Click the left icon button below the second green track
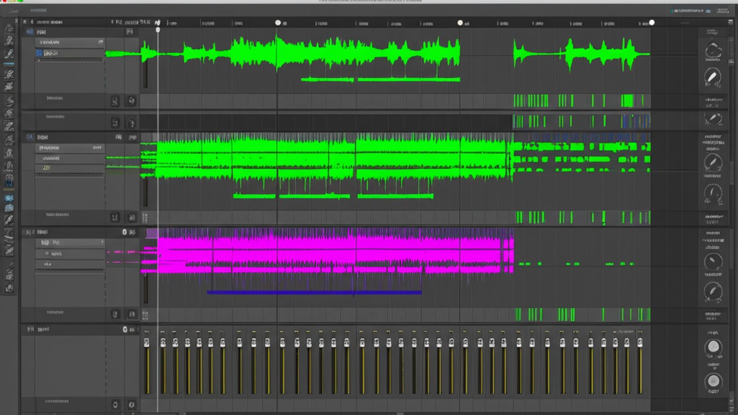This screenshot has width=738, height=415. 115,217
